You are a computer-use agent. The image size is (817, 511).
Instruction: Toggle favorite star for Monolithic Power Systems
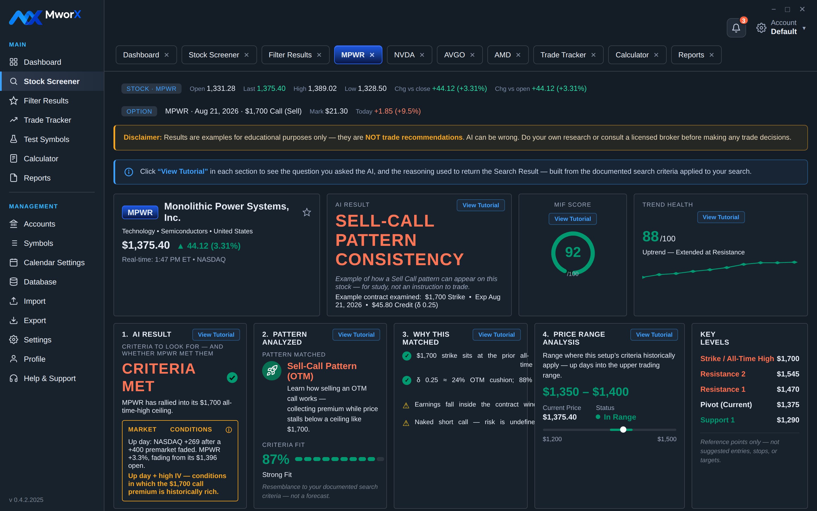click(x=307, y=212)
